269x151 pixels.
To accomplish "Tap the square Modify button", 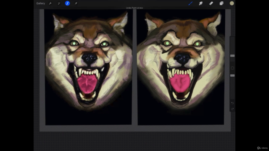I will (x=232, y=68).
